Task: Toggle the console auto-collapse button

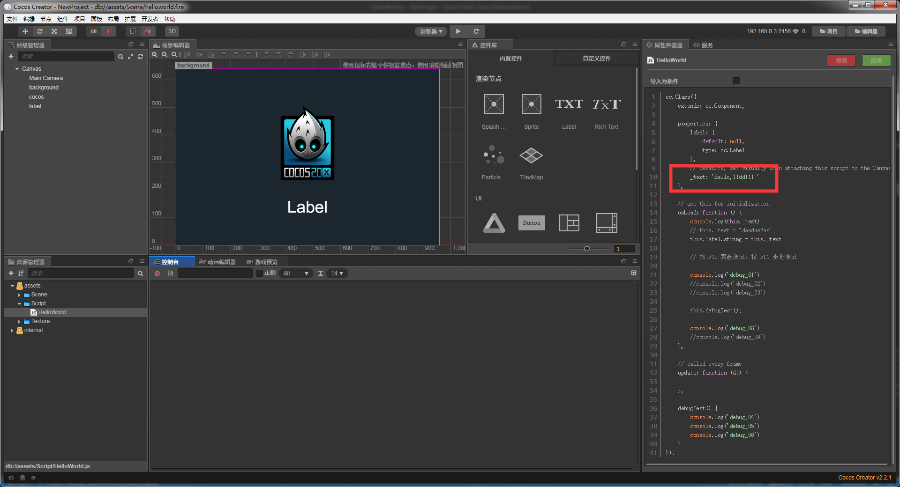Action: (634, 273)
